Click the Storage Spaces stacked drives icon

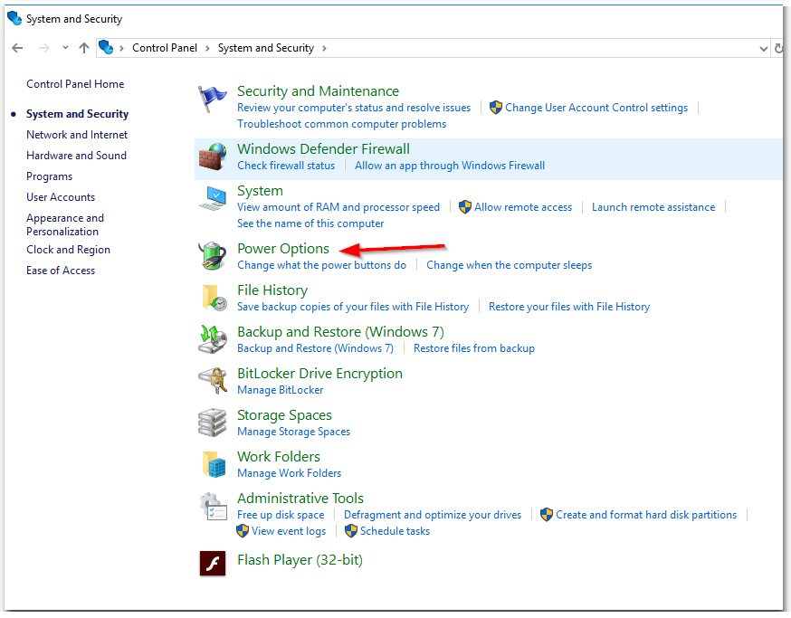point(212,423)
